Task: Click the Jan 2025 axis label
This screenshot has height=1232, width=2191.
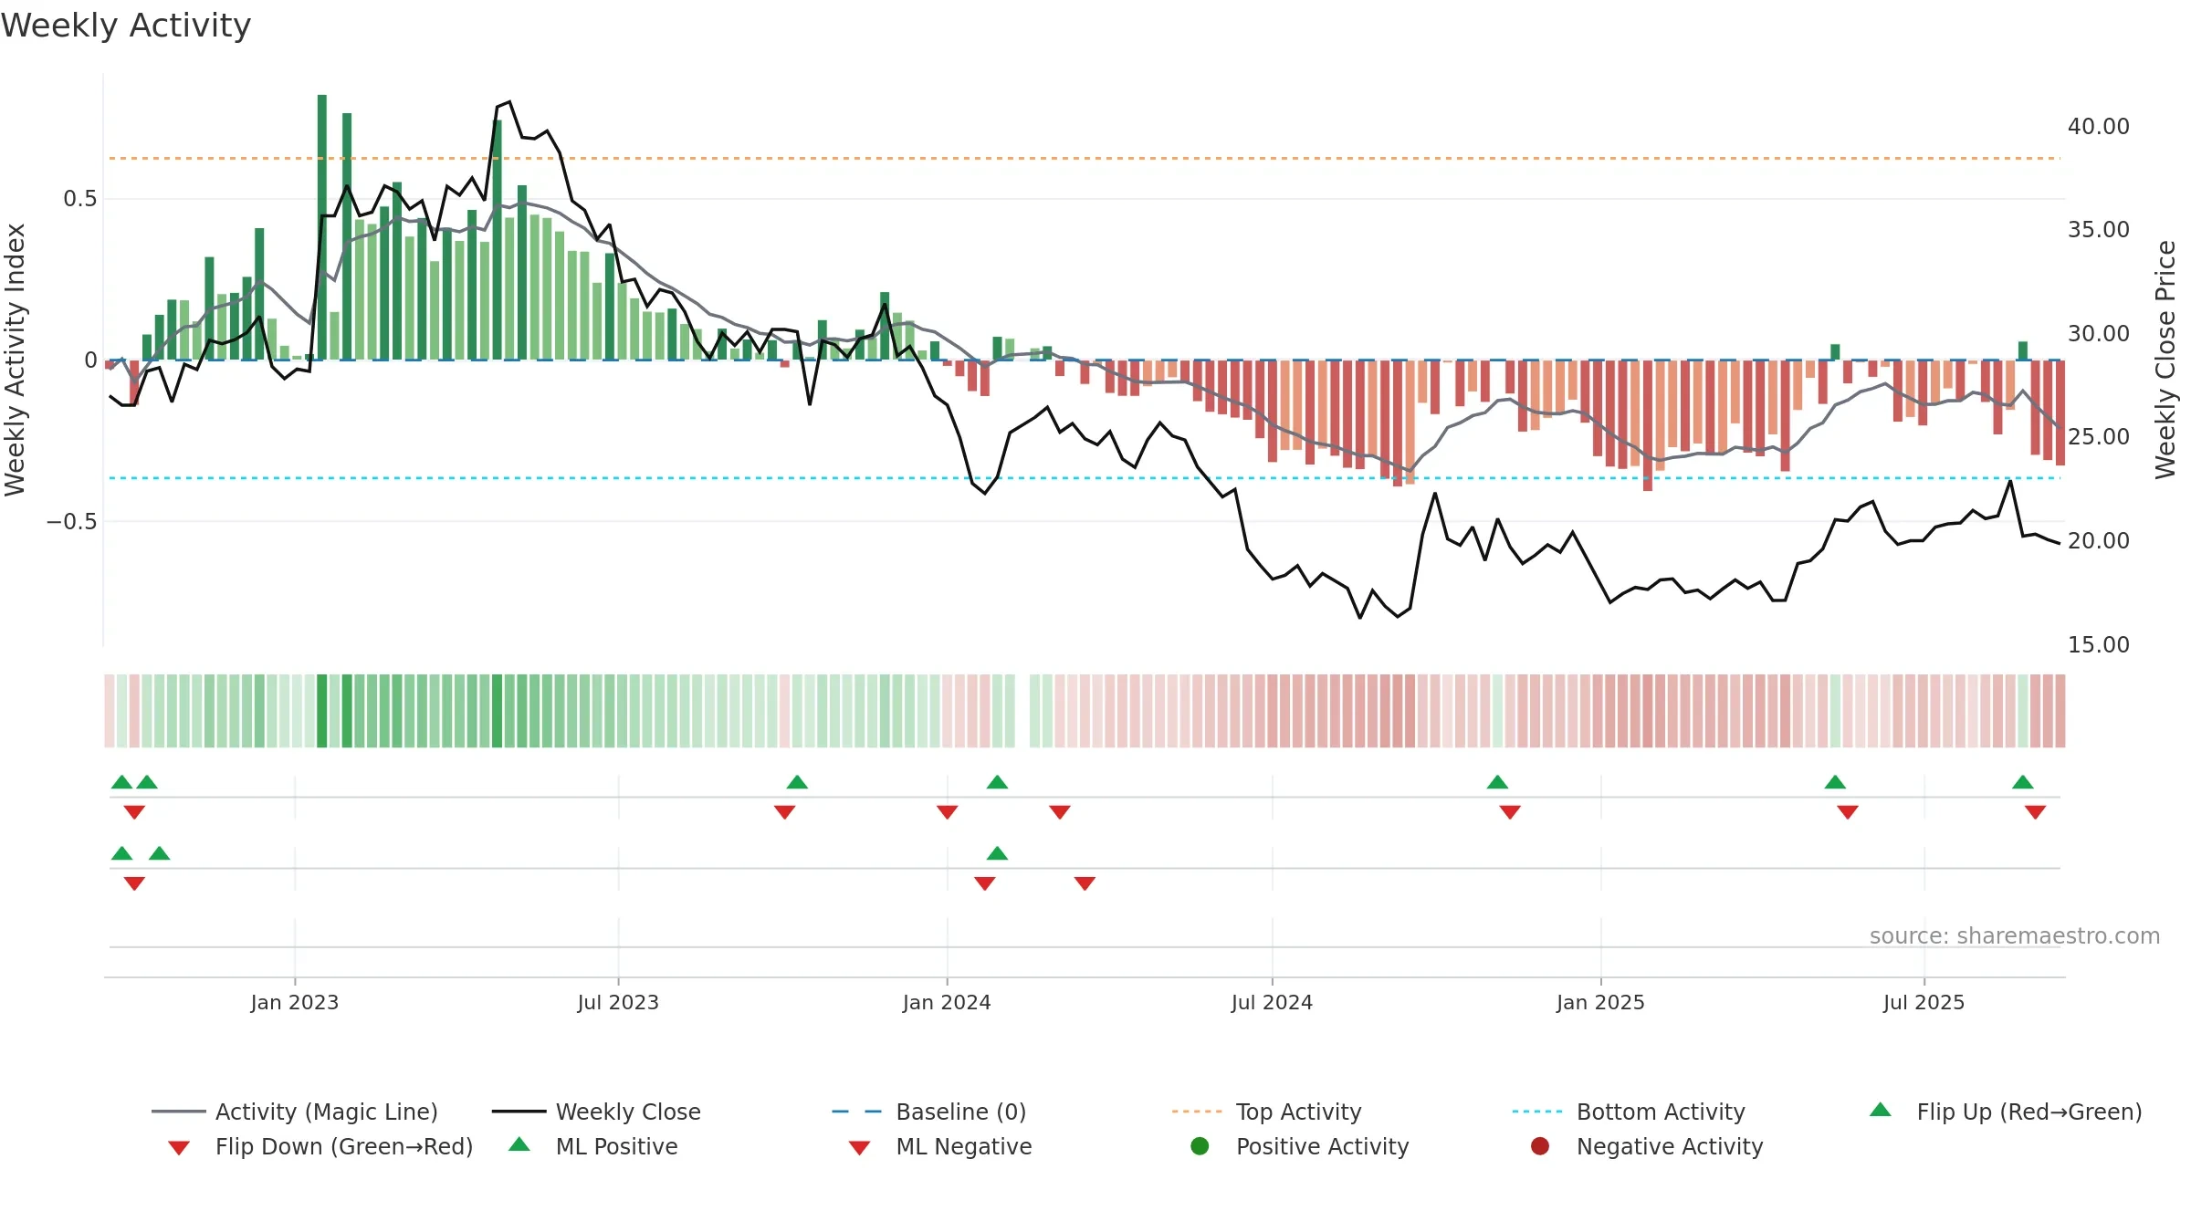Action: pyautogui.click(x=1600, y=1002)
